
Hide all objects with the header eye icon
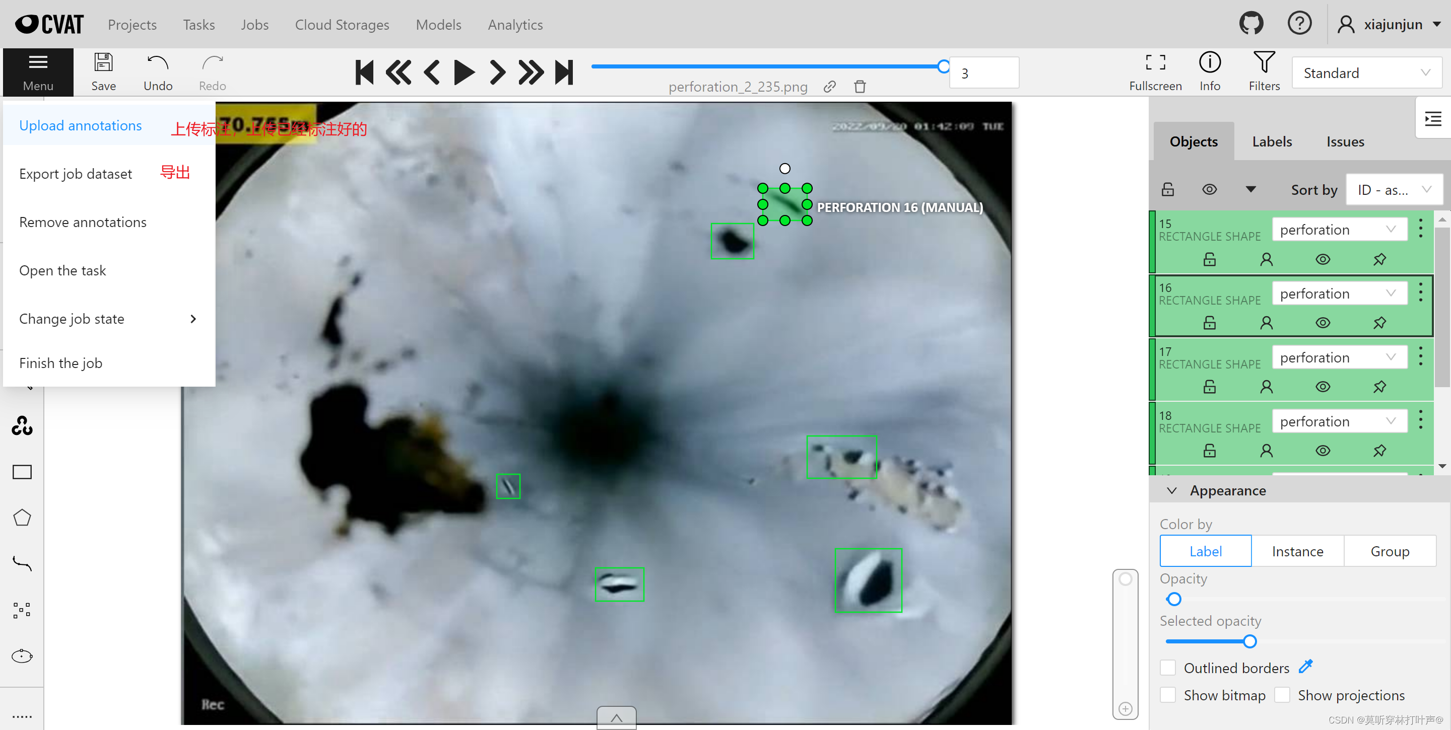1209,189
